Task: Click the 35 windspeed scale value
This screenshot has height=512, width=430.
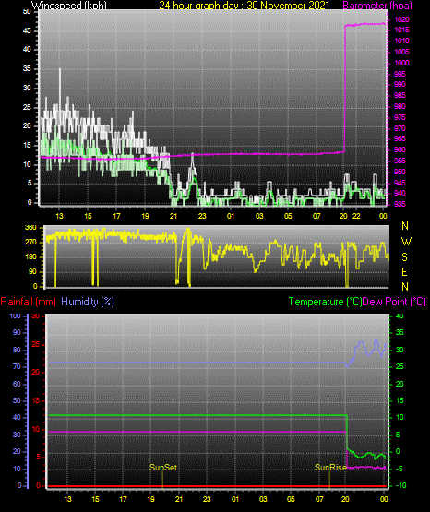Action: point(28,69)
